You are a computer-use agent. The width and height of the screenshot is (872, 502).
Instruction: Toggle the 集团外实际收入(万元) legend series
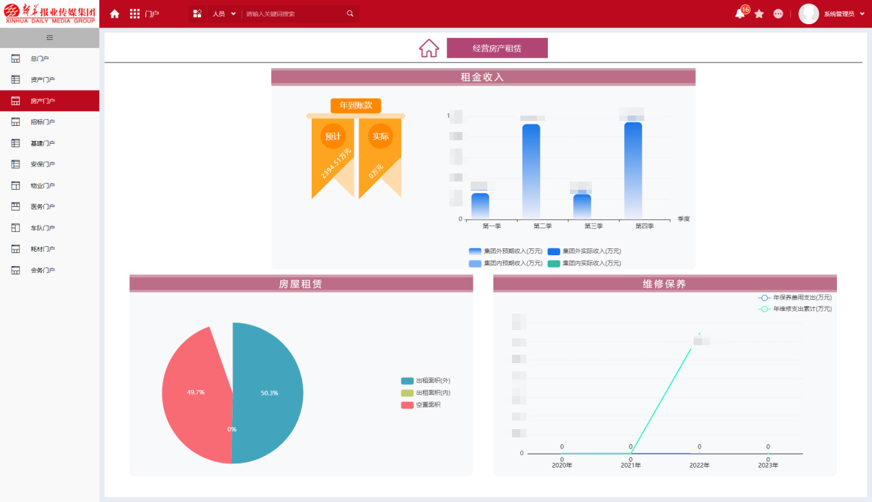[584, 251]
